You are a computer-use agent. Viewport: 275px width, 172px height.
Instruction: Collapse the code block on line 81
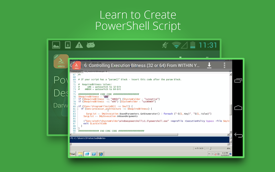point(77,109)
